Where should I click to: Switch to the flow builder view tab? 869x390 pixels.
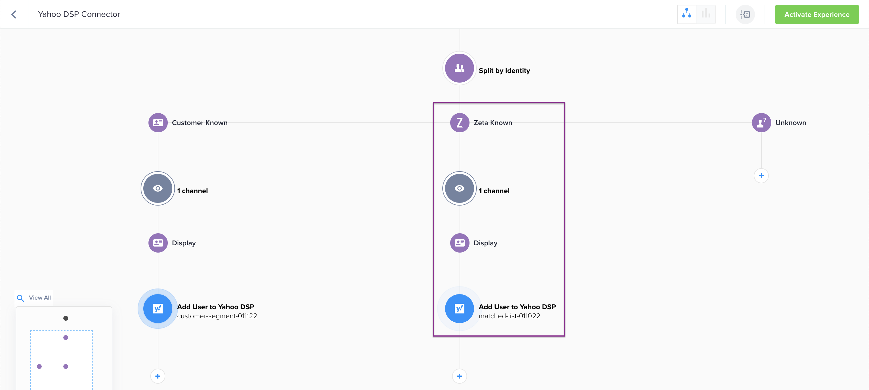pos(686,14)
